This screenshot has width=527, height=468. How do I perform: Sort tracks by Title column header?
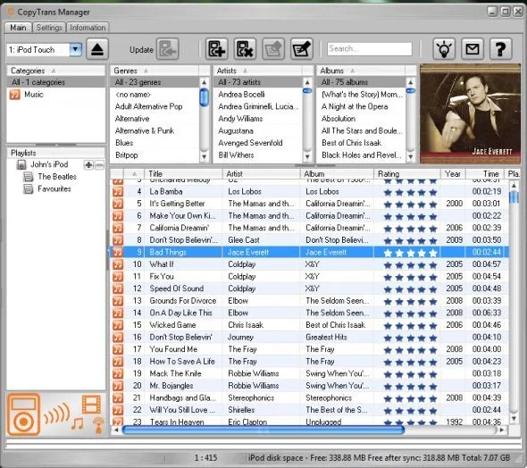coord(183,174)
